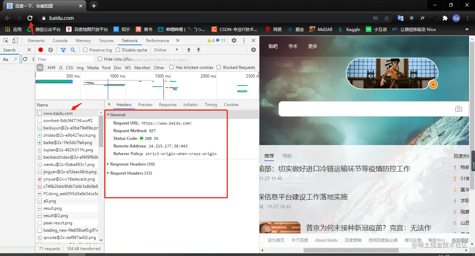
Task: Import a HAR file
Action: 189,50
